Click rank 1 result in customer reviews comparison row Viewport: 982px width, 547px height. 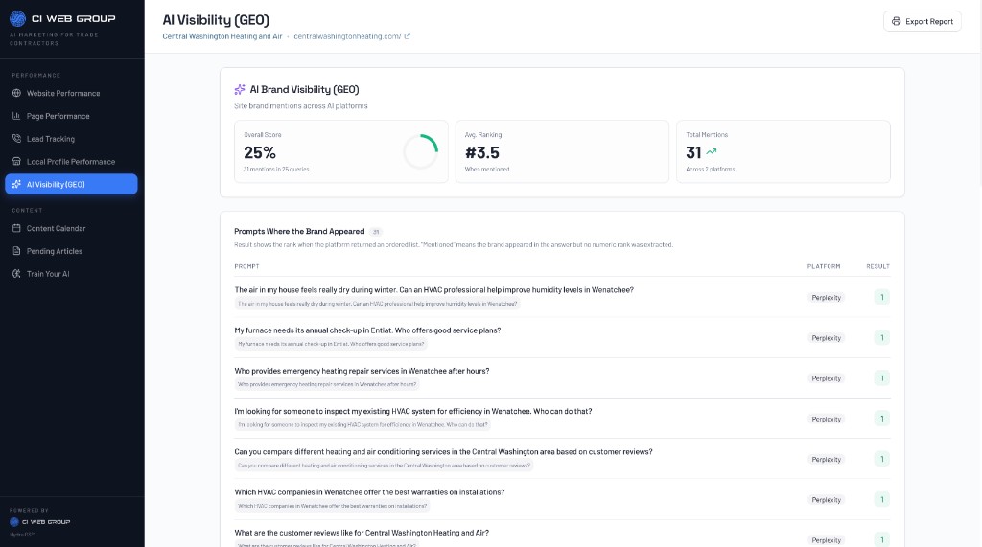(x=882, y=459)
